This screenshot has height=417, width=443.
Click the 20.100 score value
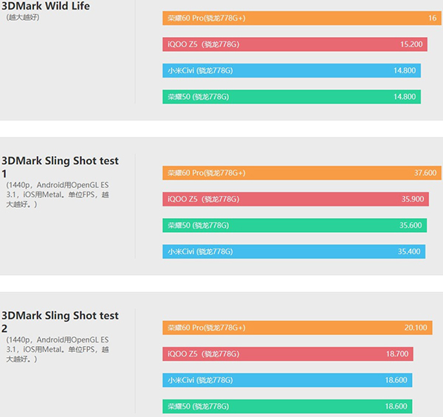click(x=416, y=328)
